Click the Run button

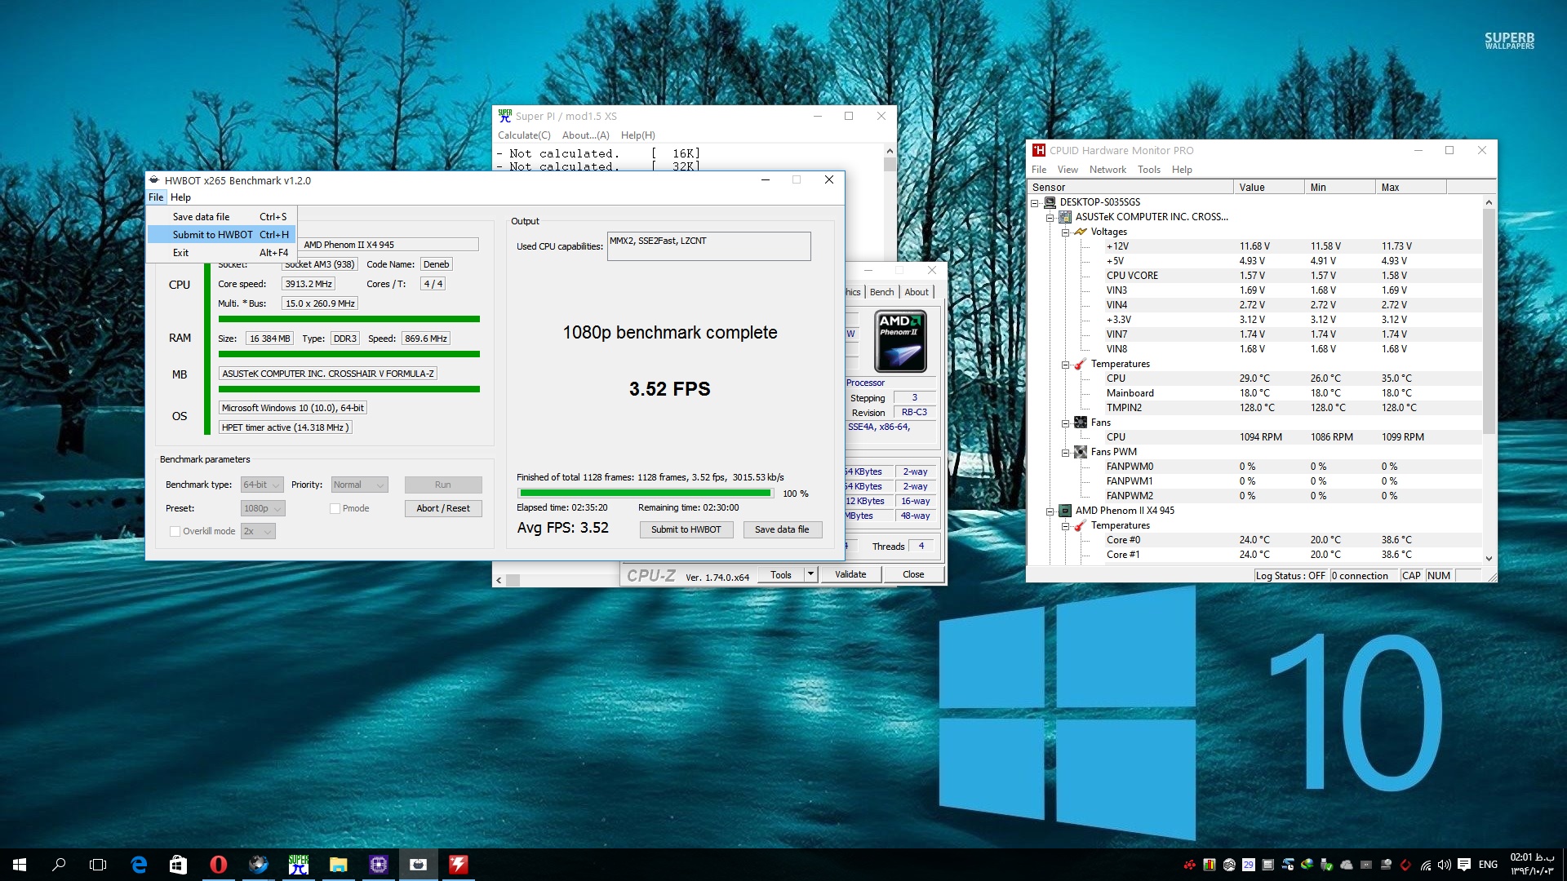(x=443, y=485)
